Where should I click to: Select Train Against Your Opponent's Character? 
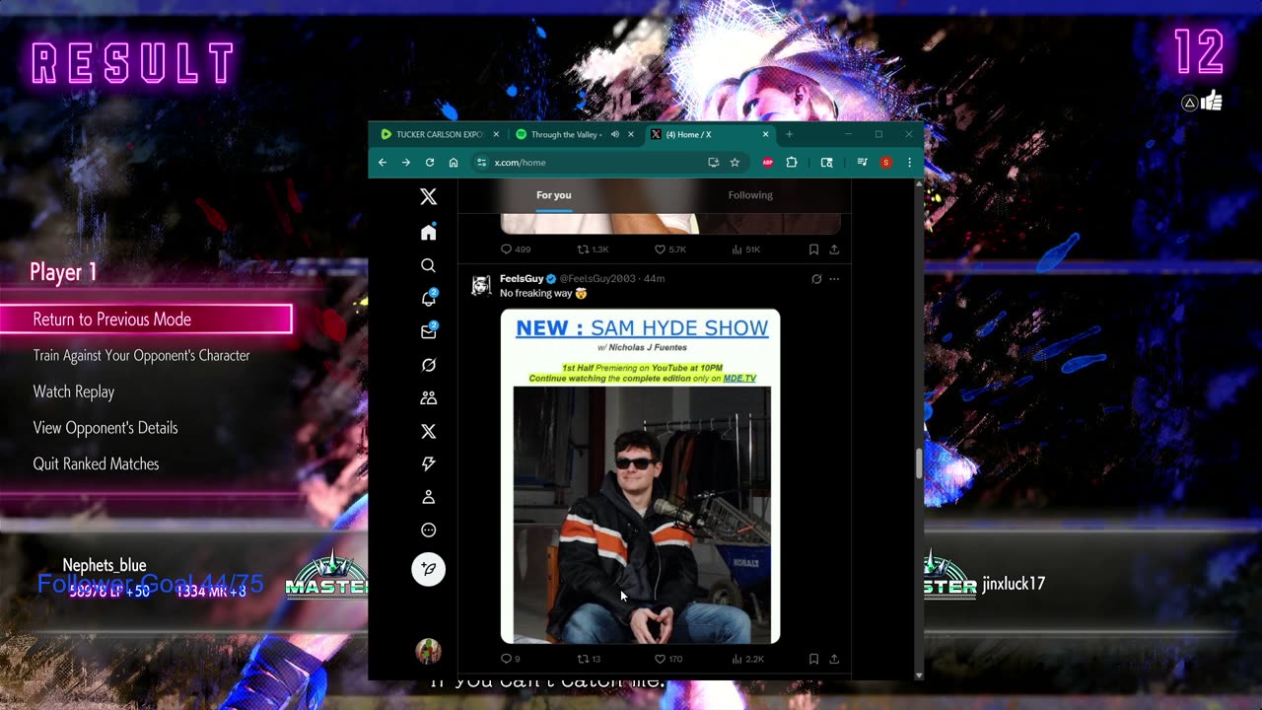pyautogui.click(x=142, y=355)
